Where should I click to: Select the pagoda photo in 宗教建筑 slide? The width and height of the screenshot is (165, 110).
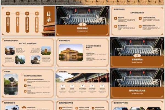tap(11, 84)
